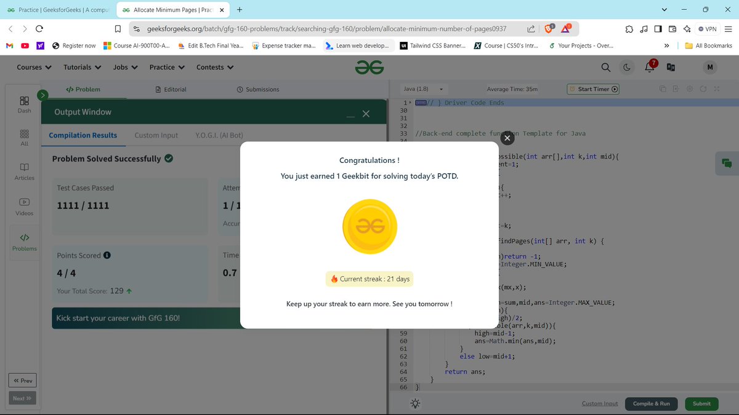
Task: Switch to the Practice GeeksforGeeks tab
Action: (x=58, y=10)
